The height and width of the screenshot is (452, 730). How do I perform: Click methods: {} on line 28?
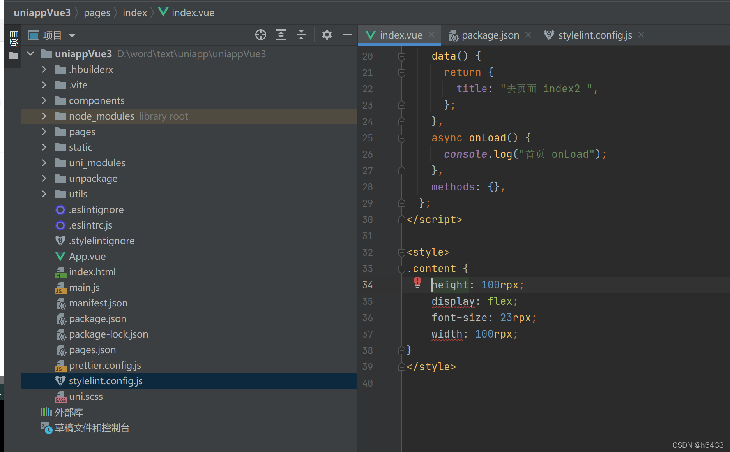(x=468, y=187)
